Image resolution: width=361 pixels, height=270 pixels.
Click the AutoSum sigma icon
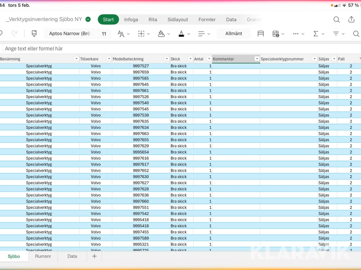316,34
